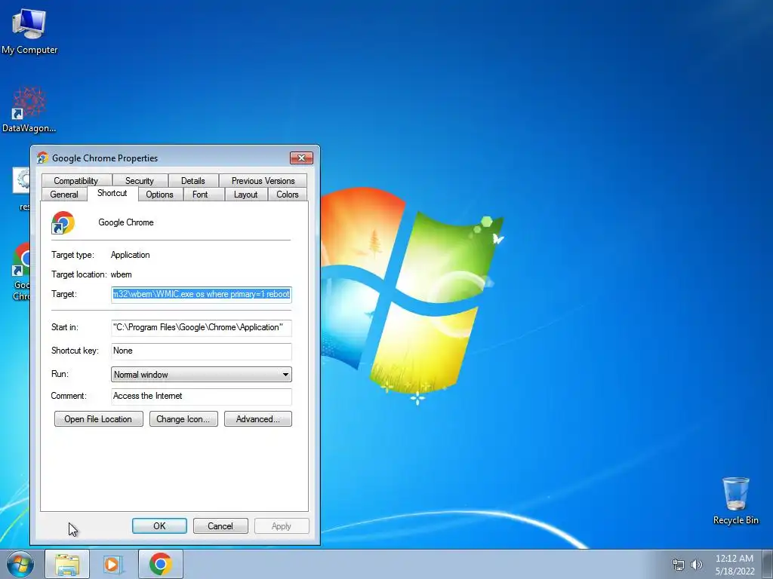This screenshot has height=579, width=773.
Task: Click the Start in field
Action: pyautogui.click(x=201, y=327)
